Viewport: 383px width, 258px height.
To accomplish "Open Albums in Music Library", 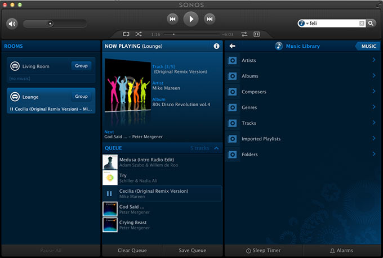I will coord(302,76).
